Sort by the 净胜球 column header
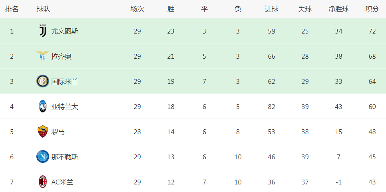The image size is (386, 192). tap(339, 9)
